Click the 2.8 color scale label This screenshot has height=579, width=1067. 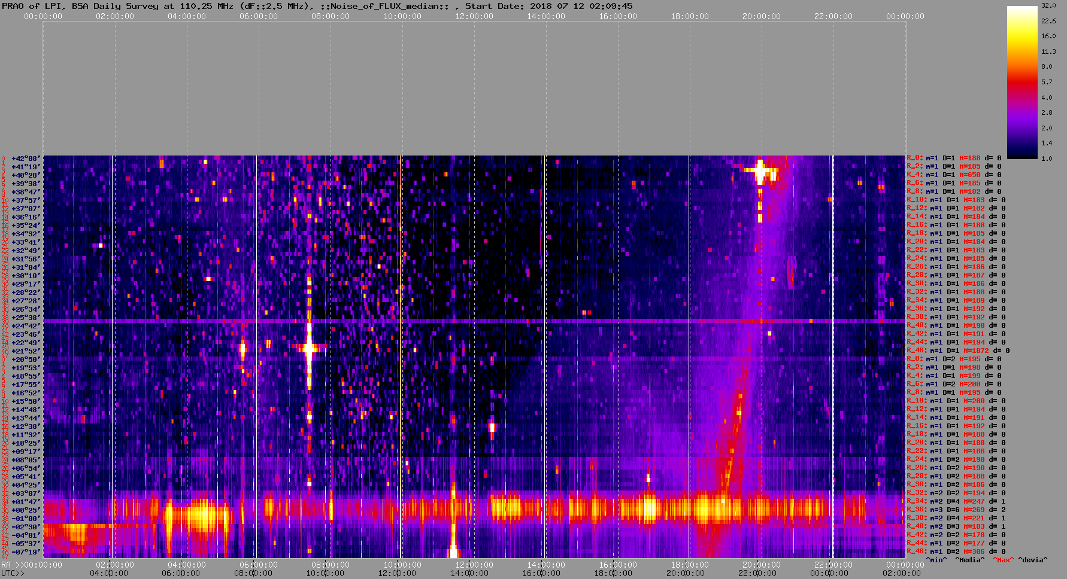click(x=1047, y=112)
